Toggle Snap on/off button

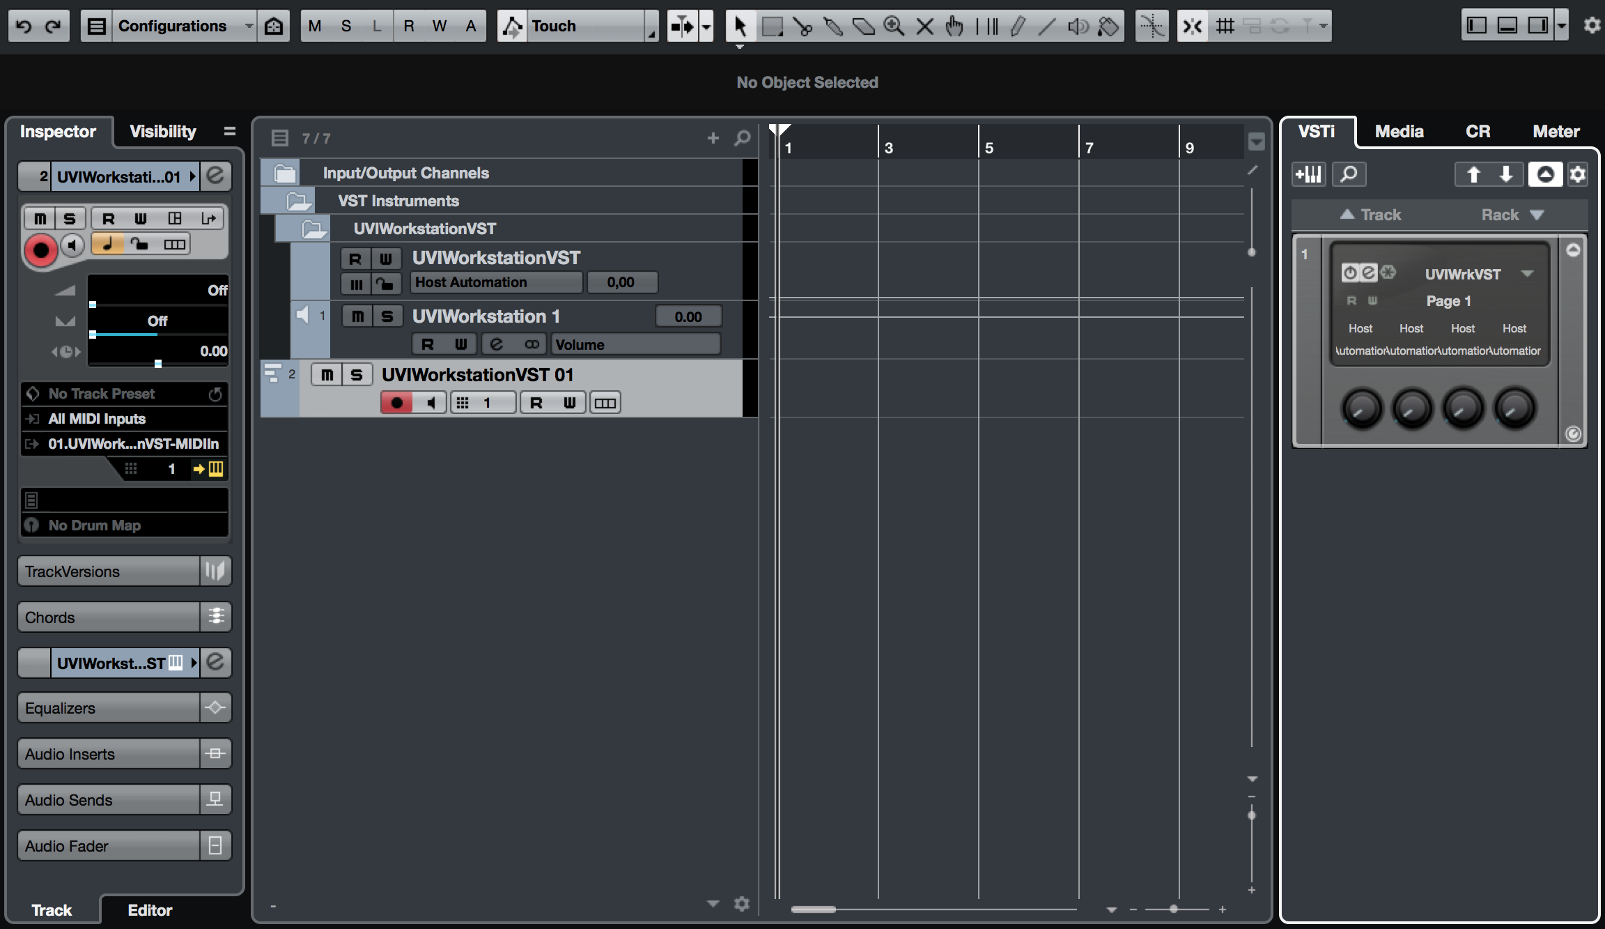coord(1193,26)
